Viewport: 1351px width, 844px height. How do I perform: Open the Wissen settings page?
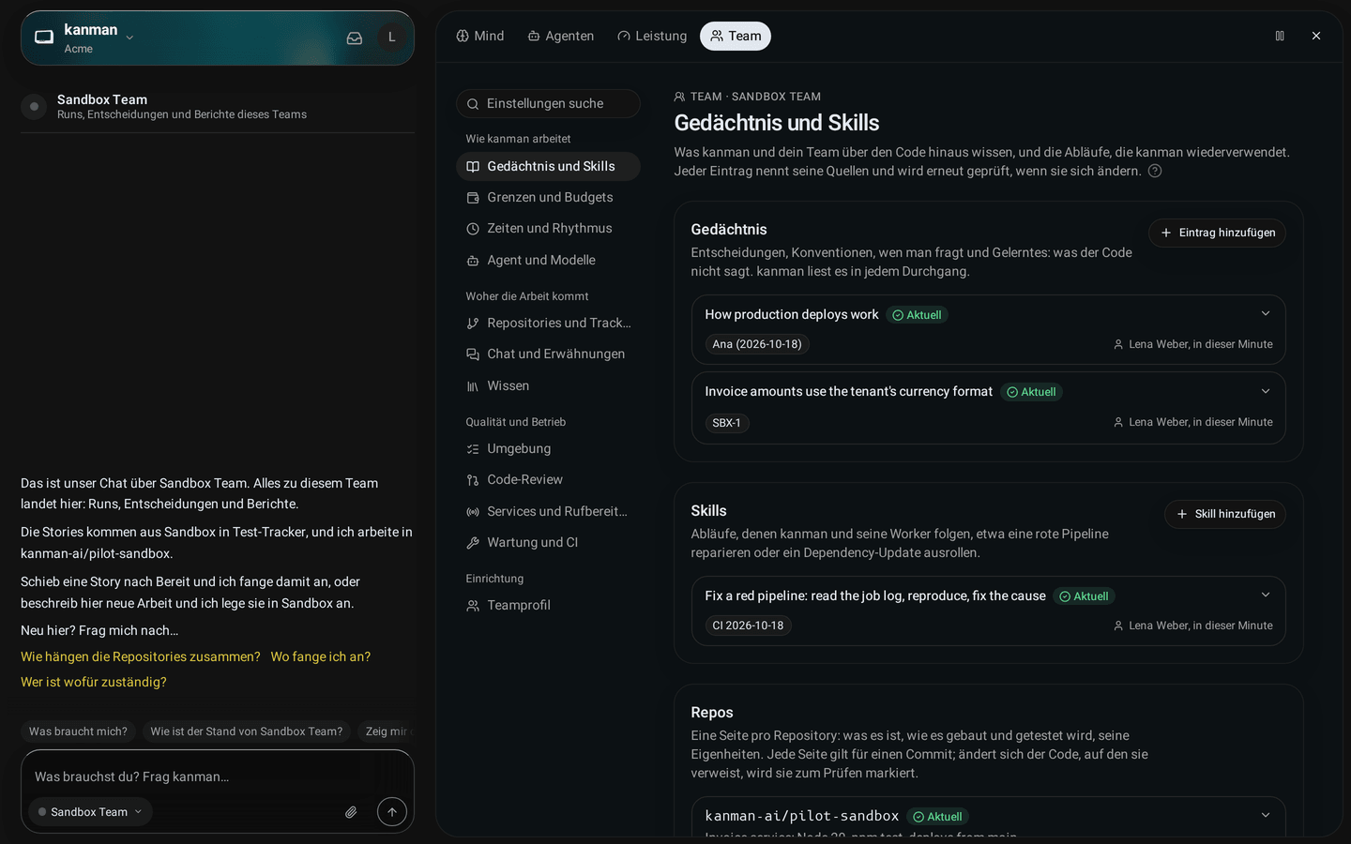click(x=548, y=385)
